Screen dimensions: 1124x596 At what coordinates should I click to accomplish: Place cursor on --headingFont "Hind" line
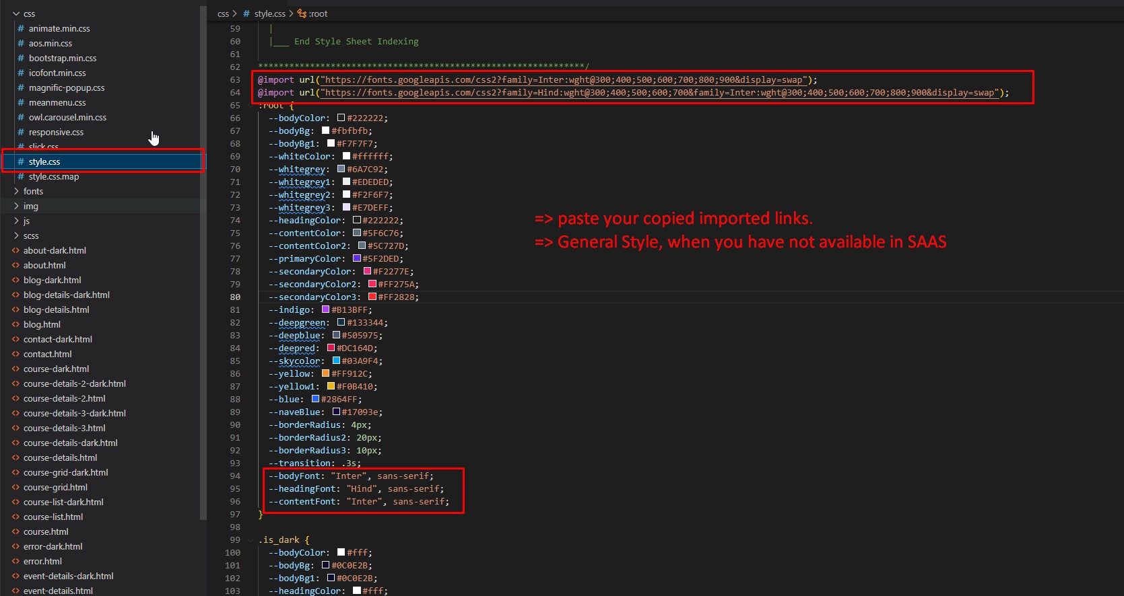pos(356,488)
